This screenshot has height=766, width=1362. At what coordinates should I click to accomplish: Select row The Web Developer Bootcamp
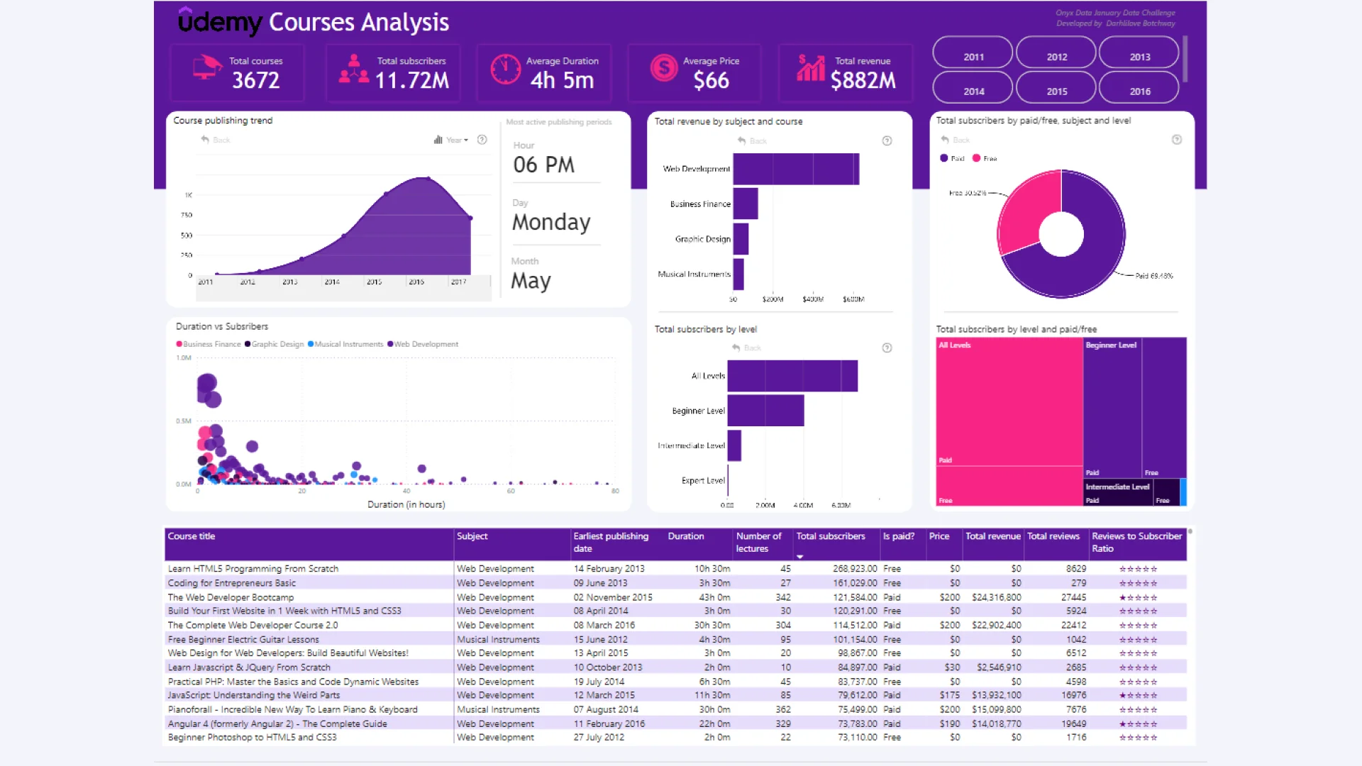[675, 597]
